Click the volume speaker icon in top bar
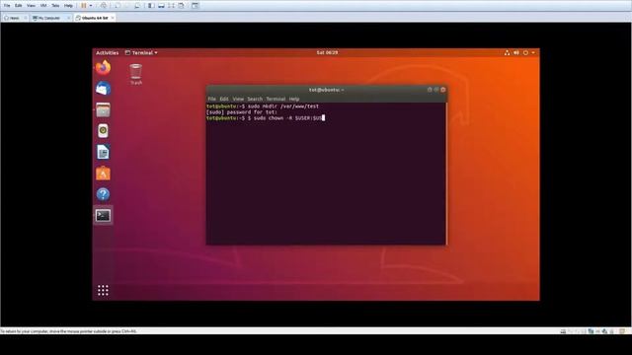This screenshot has height=355, width=632. click(516, 52)
